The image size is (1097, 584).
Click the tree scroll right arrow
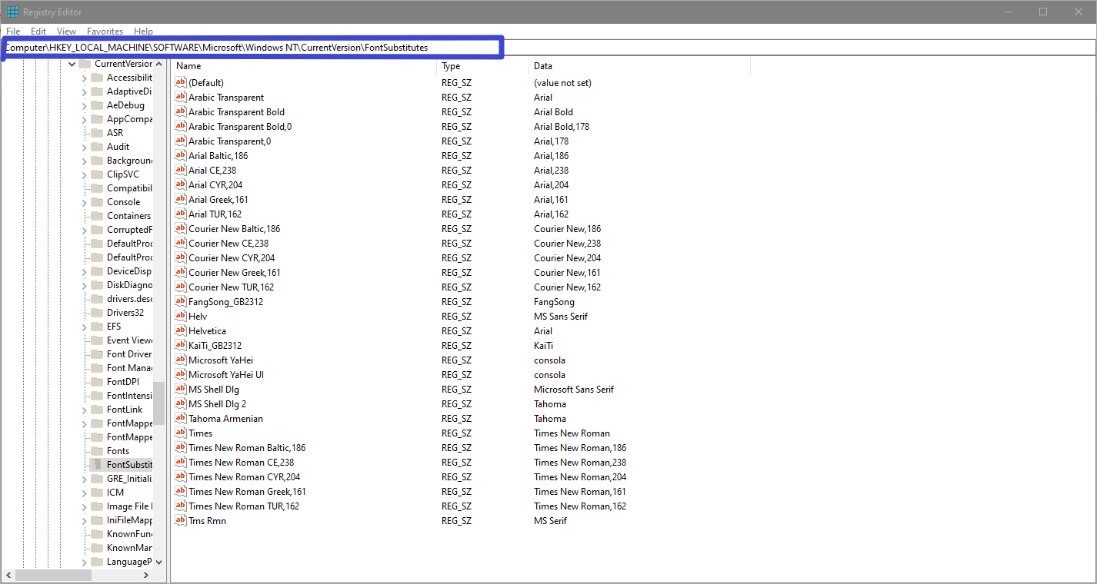click(146, 575)
